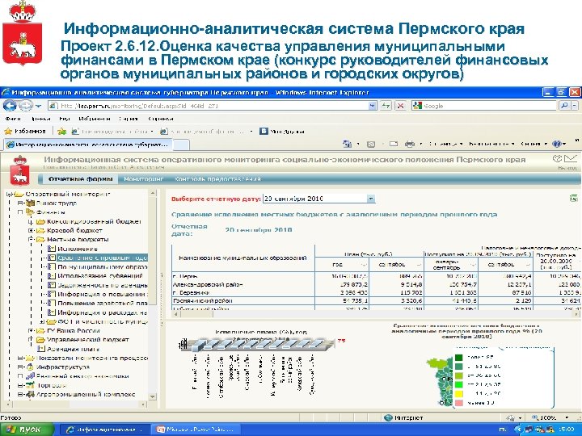Screen dimensions: 582x436
Task: Expand the Агропромышленный комплекс node
Action: [20, 395]
